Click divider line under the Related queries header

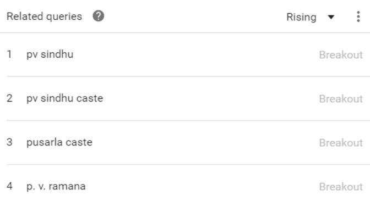coord(185,32)
